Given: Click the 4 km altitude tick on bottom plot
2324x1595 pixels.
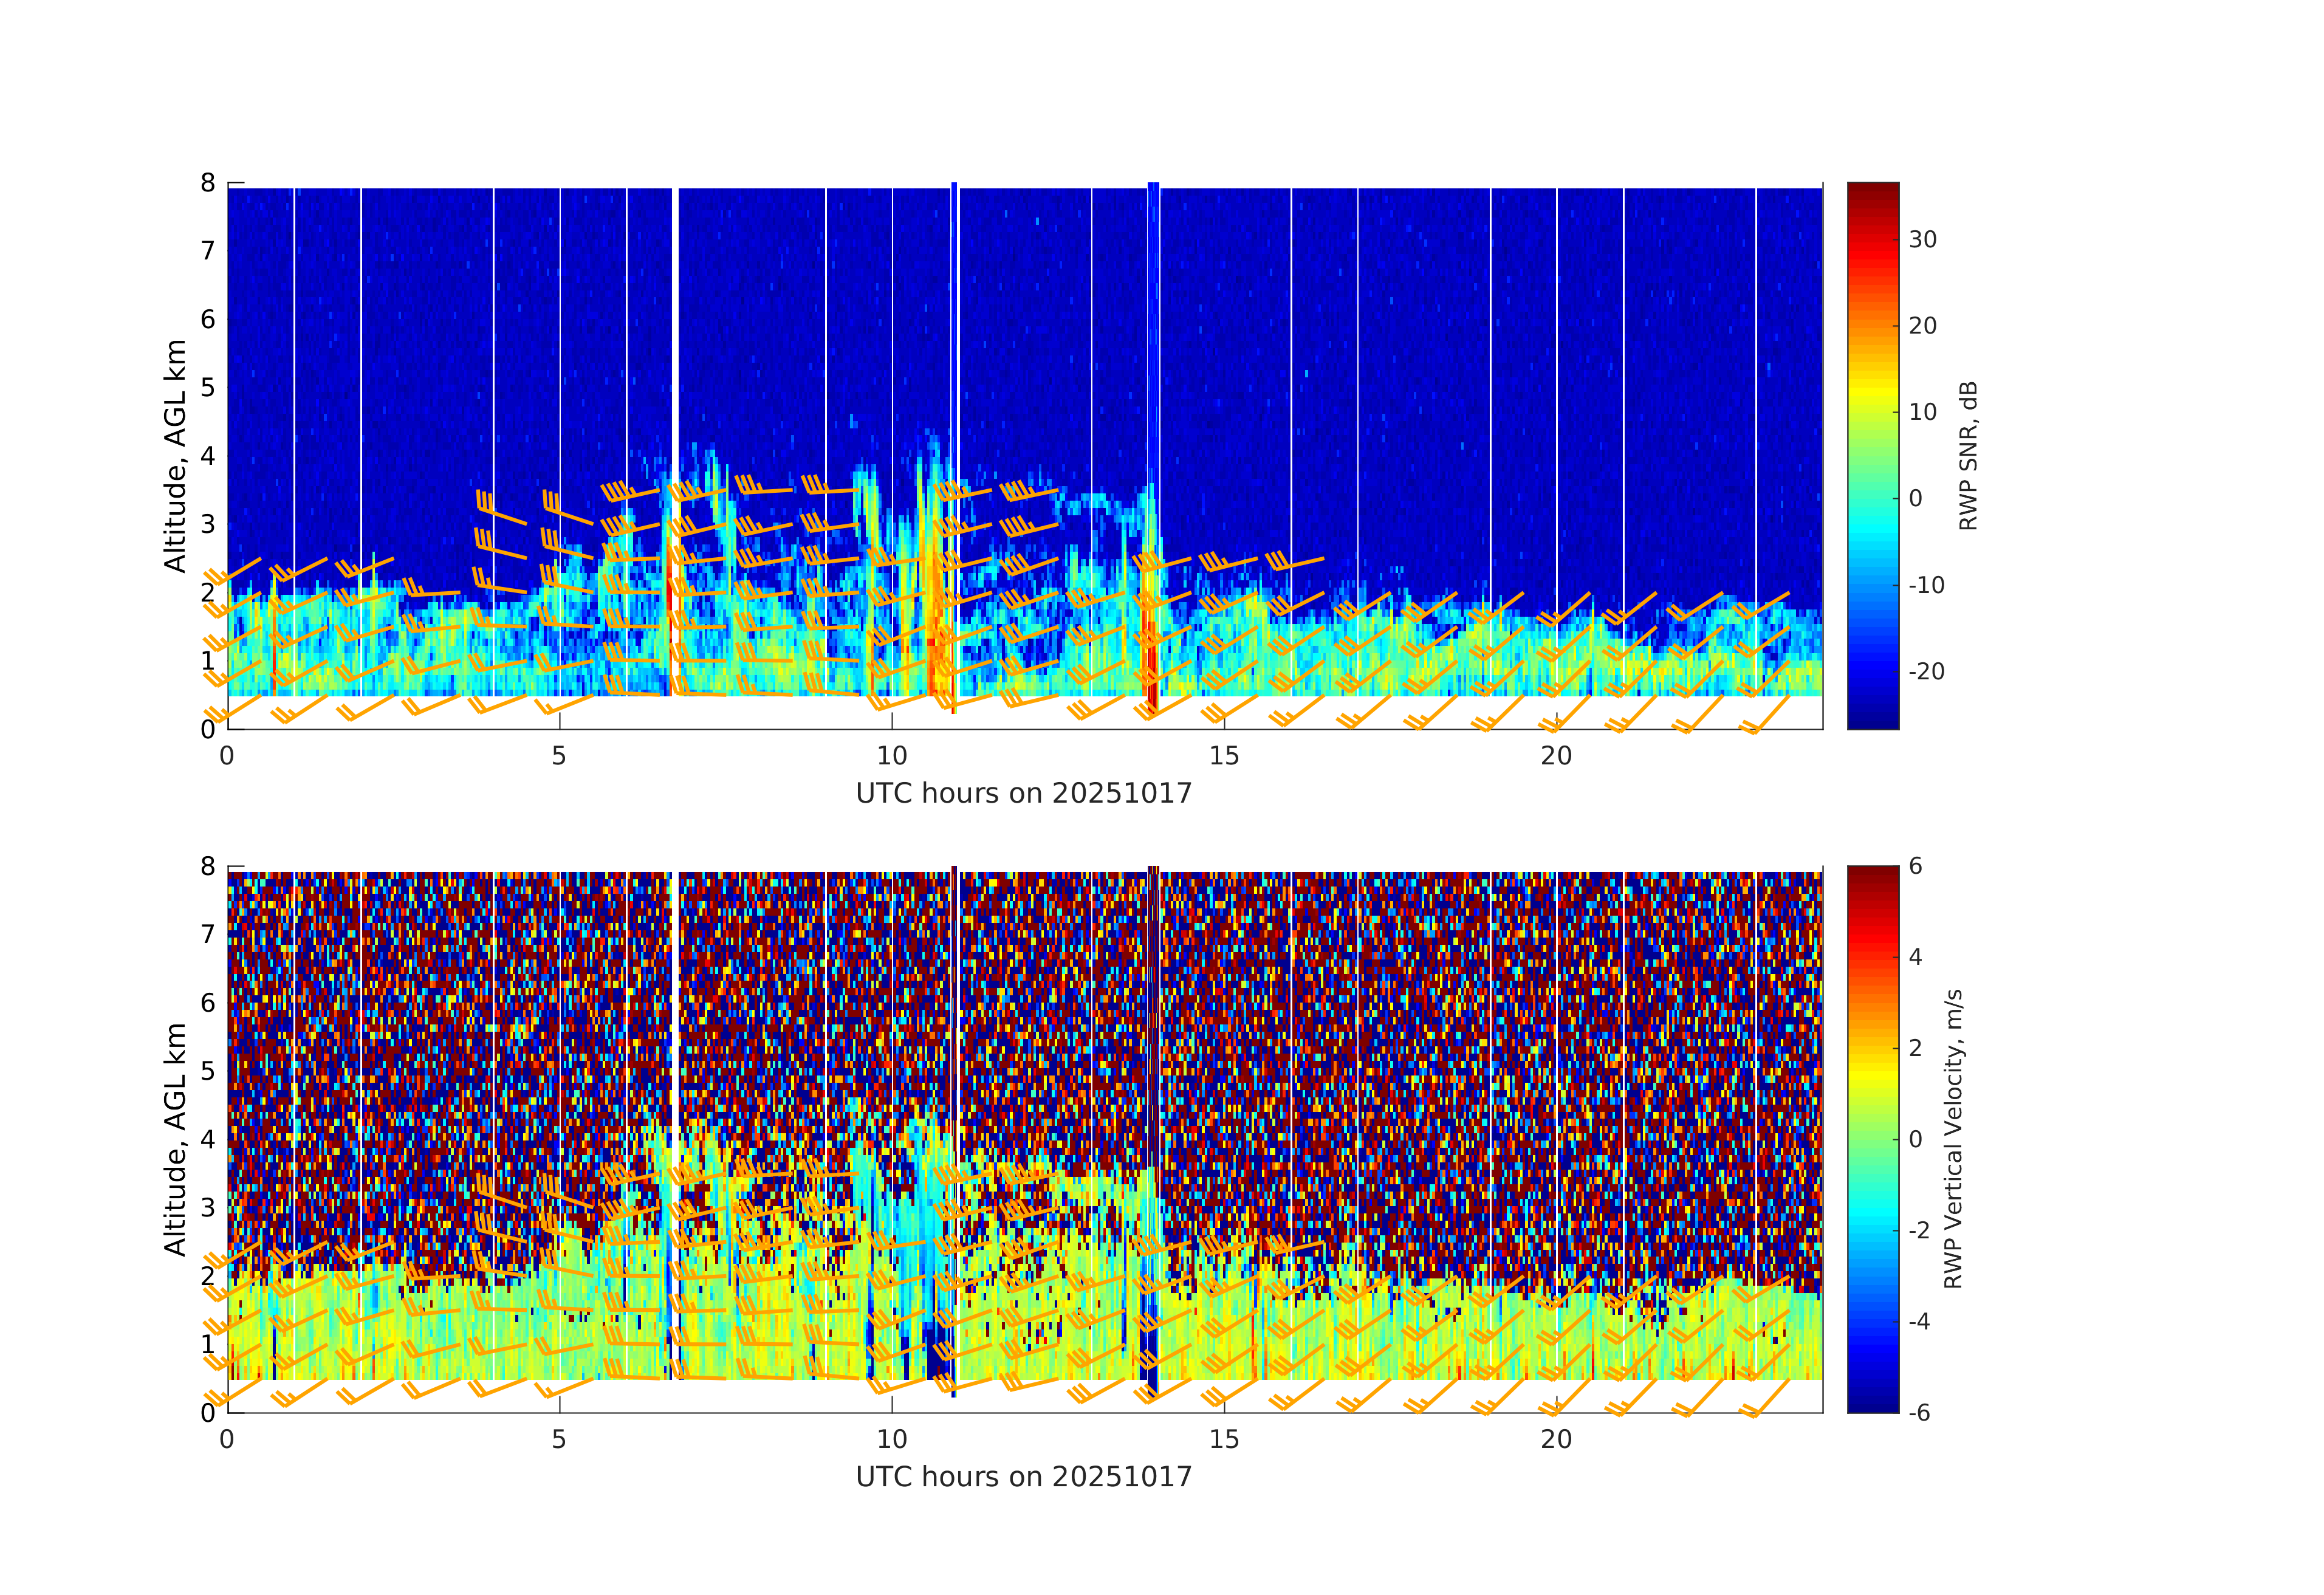Looking at the screenshot, I should (208, 1139).
